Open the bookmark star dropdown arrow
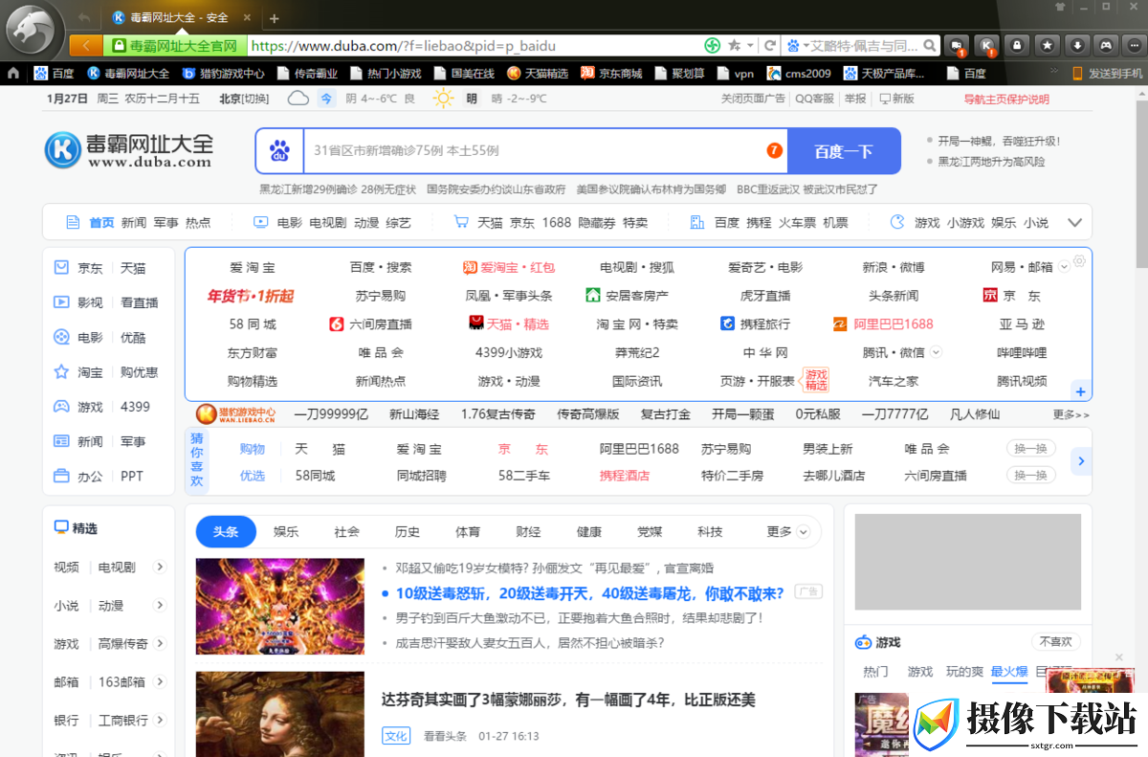The image size is (1148, 757). click(748, 45)
